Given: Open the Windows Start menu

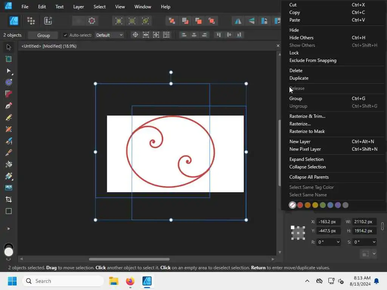Looking at the screenshot, I should (12, 281).
